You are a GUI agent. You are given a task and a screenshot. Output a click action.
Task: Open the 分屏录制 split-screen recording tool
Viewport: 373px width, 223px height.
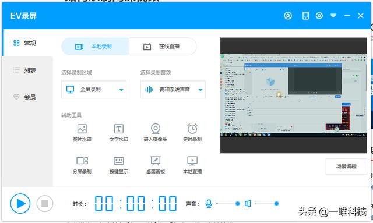[82, 165]
